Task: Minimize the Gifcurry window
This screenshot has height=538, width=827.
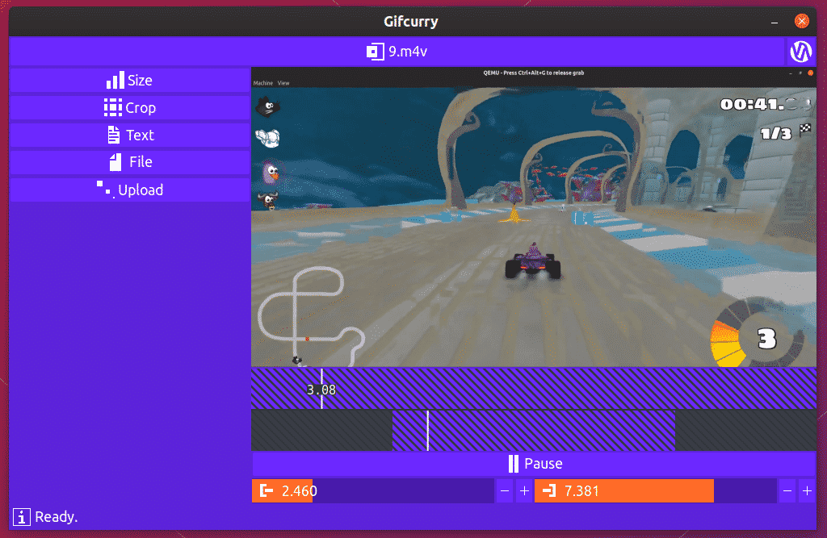Action: tap(775, 22)
